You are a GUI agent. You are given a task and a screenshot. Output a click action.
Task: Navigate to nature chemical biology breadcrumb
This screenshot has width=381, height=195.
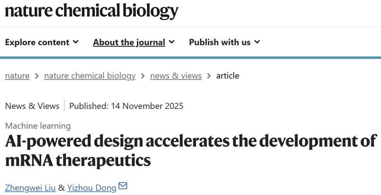90,76
